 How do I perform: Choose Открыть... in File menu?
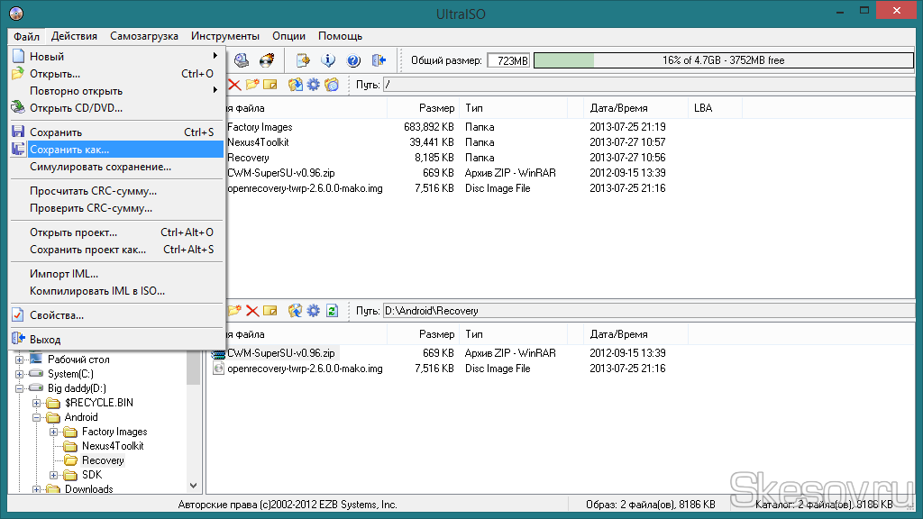(116, 74)
